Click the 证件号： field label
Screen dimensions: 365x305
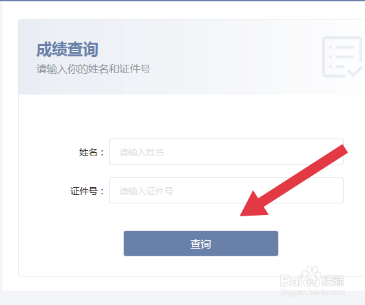[x=88, y=191]
